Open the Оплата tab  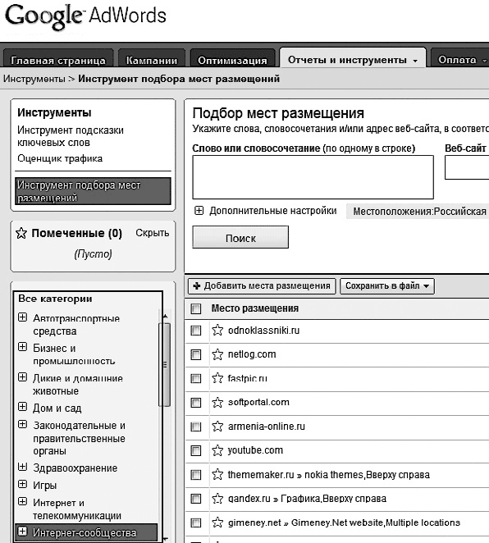tap(460, 60)
